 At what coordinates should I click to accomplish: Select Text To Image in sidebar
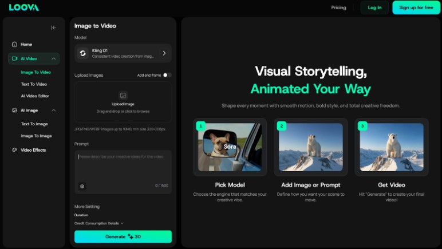pyautogui.click(x=34, y=124)
